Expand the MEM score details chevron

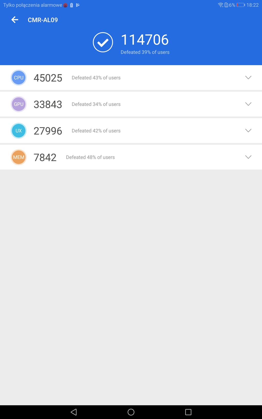point(248,157)
